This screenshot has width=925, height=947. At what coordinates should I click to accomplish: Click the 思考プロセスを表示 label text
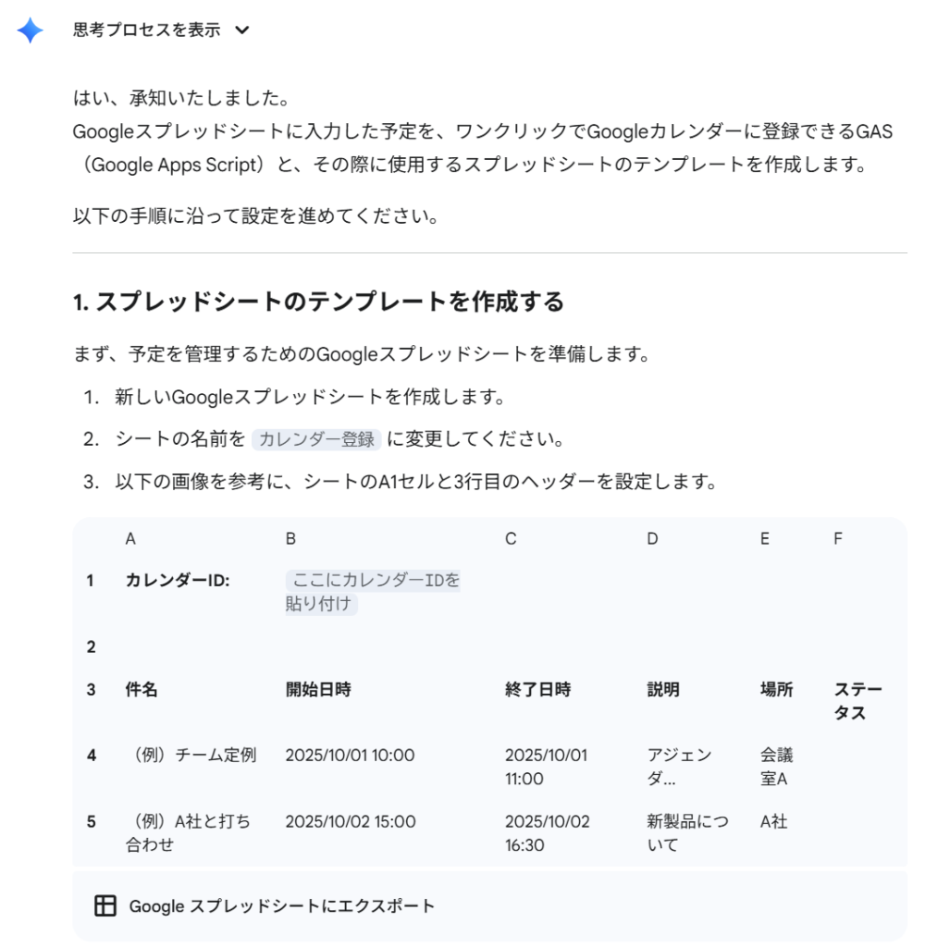pos(146,30)
